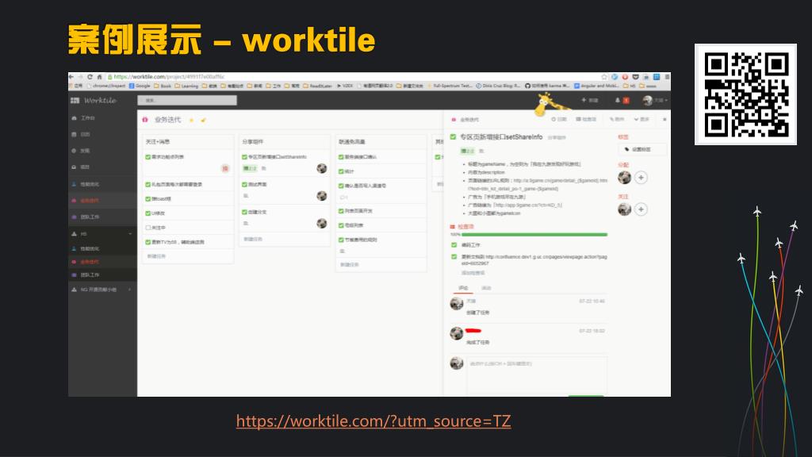
Task: Click the plus 新建 button in top bar
Action: (590, 100)
